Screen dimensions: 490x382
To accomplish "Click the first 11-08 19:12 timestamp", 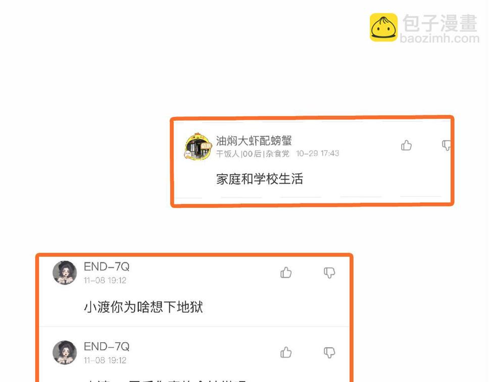I will (x=105, y=280).
